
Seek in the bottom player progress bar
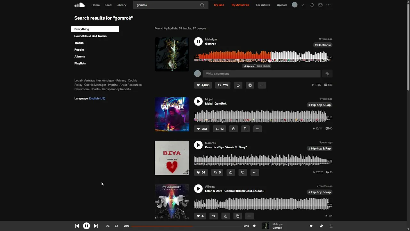coord(186,226)
